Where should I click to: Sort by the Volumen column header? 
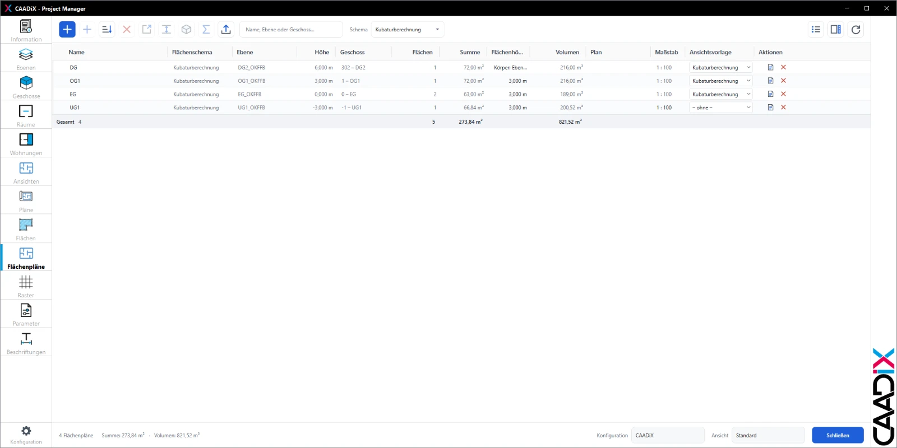567,52
